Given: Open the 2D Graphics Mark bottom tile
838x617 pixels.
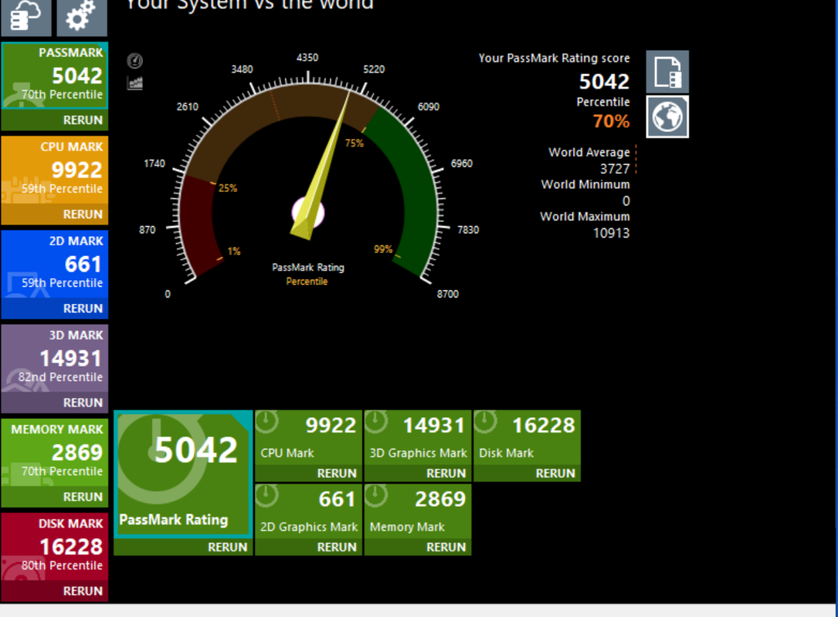Looking at the screenshot, I should tap(308, 511).
